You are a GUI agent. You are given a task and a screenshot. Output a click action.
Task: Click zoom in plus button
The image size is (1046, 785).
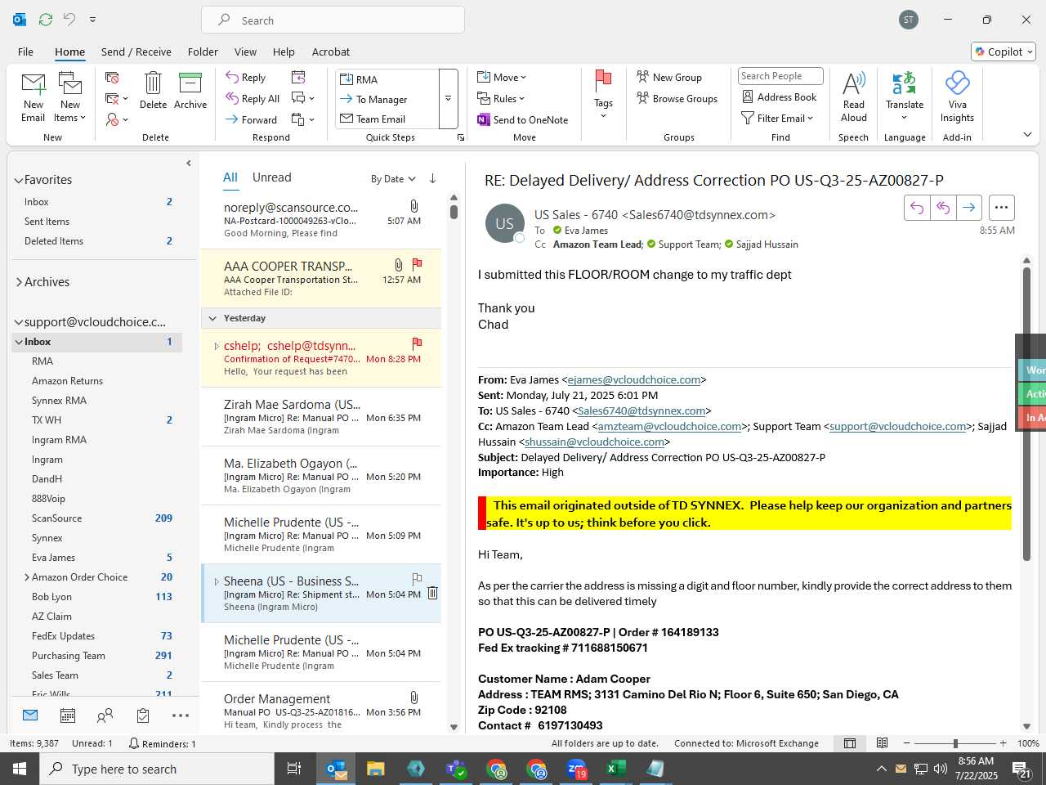(1004, 743)
